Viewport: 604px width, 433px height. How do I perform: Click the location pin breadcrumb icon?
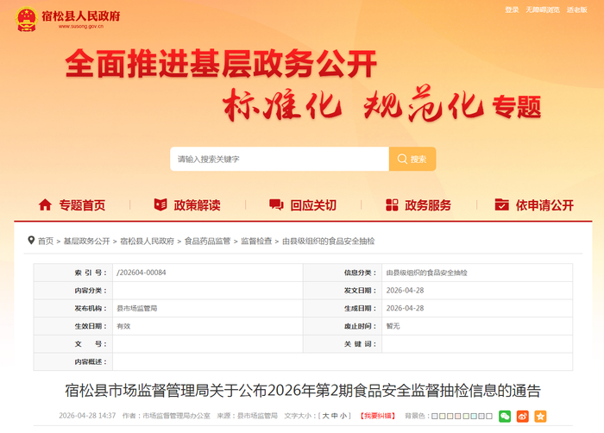pos(31,241)
